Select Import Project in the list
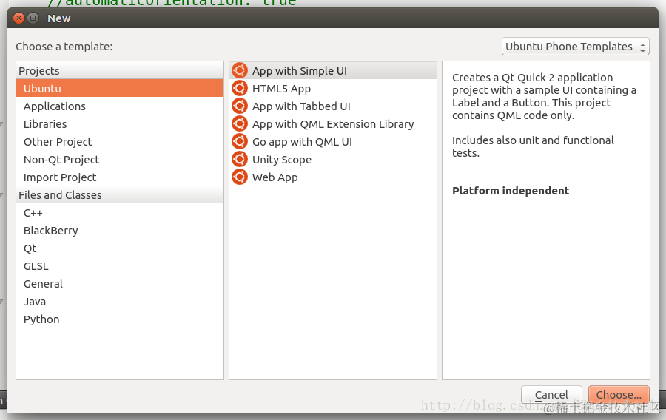Screen dimensions: 666x420 120,177
